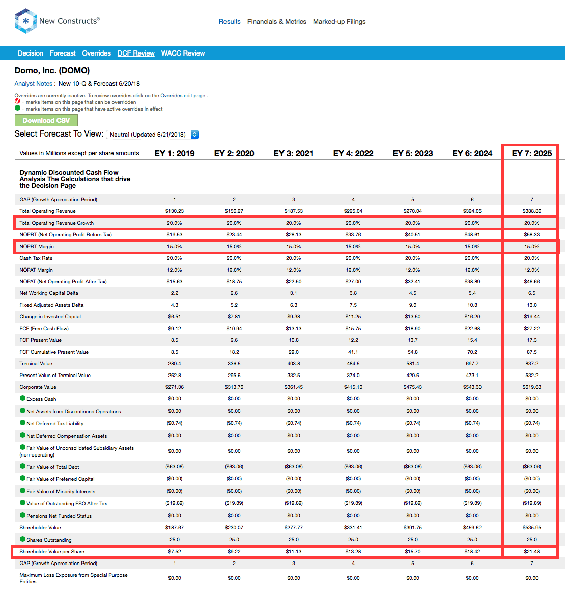Click the Domo, Inc. (DOMO) heading
Viewport: 565px width, 590px height.
[52, 71]
